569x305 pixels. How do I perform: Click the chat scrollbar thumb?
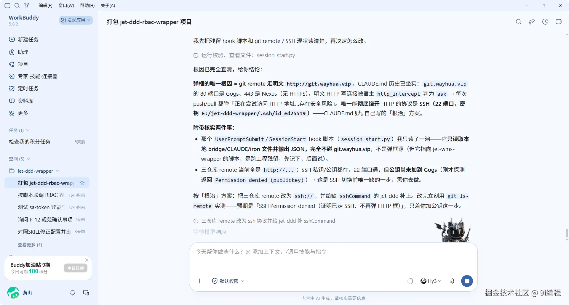tap(567, 233)
